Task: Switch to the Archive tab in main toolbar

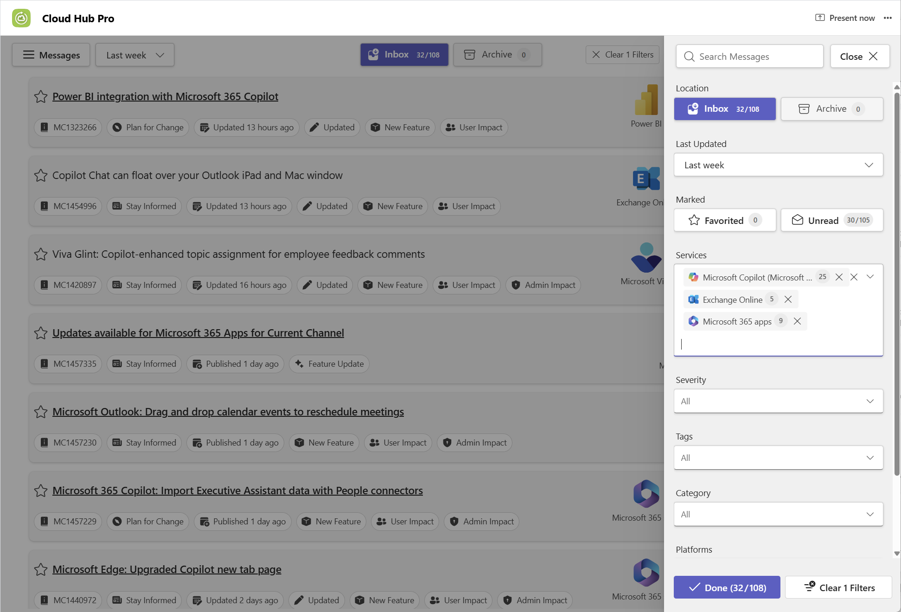Action: coord(498,55)
